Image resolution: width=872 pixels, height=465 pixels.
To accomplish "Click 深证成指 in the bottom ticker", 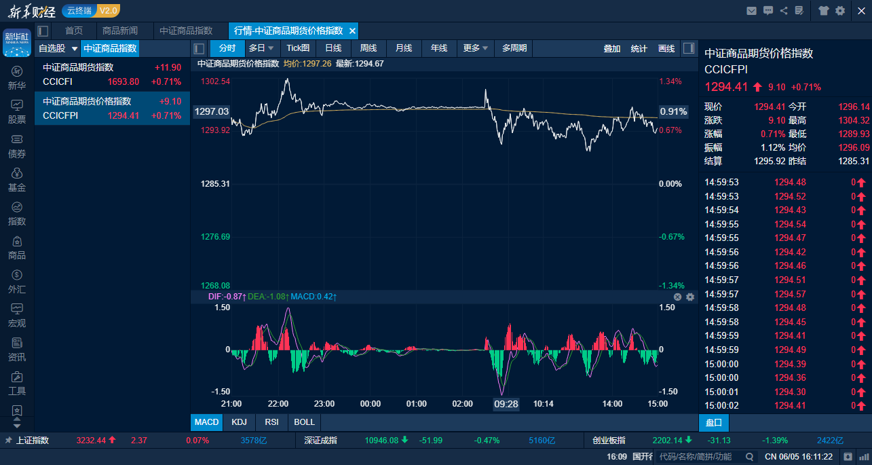I will tap(320, 440).
